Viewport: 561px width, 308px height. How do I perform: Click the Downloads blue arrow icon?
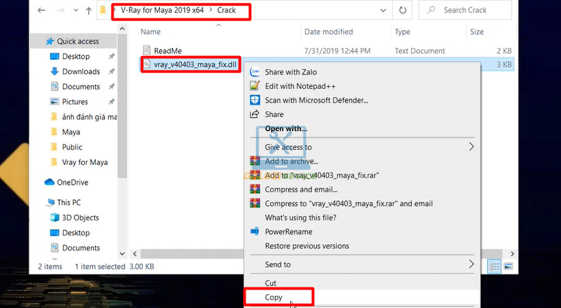pyautogui.click(x=54, y=71)
